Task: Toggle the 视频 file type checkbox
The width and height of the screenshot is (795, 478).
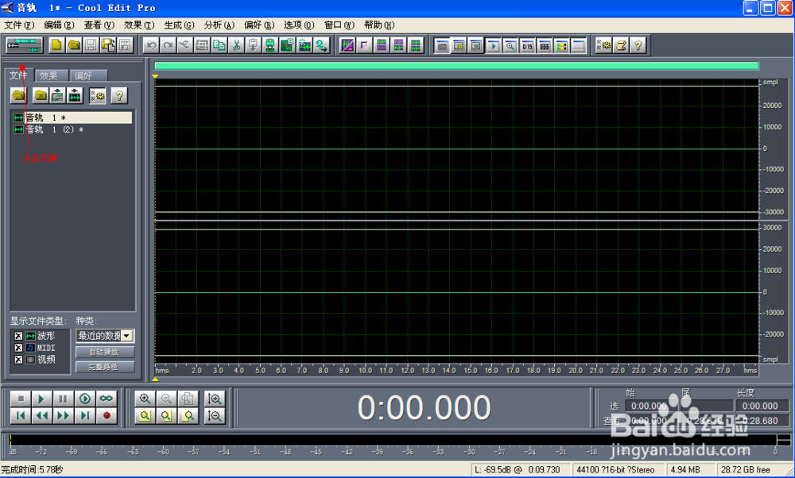Action: click(x=18, y=360)
